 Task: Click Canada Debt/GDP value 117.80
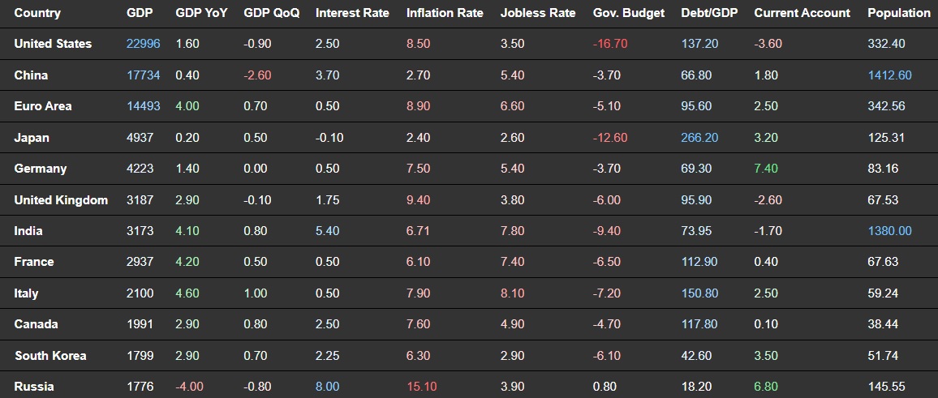pyautogui.click(x=699, y=324)
